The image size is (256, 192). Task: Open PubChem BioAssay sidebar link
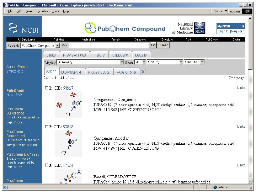[23, 154]
